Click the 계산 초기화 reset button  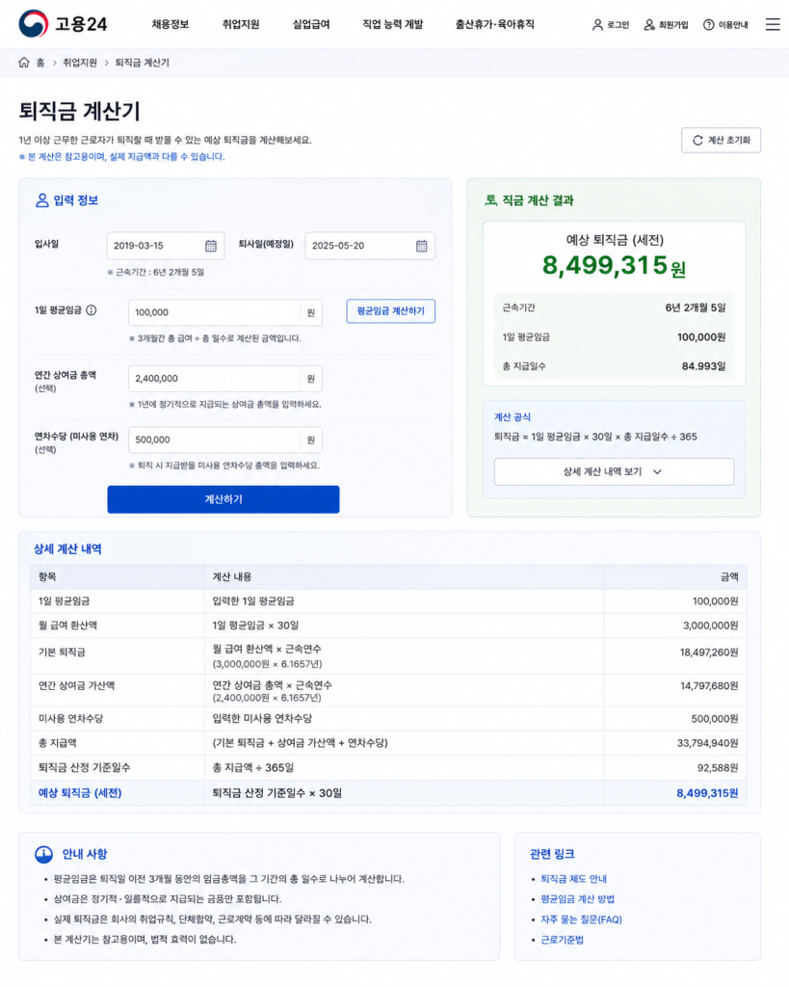point(721,141)
